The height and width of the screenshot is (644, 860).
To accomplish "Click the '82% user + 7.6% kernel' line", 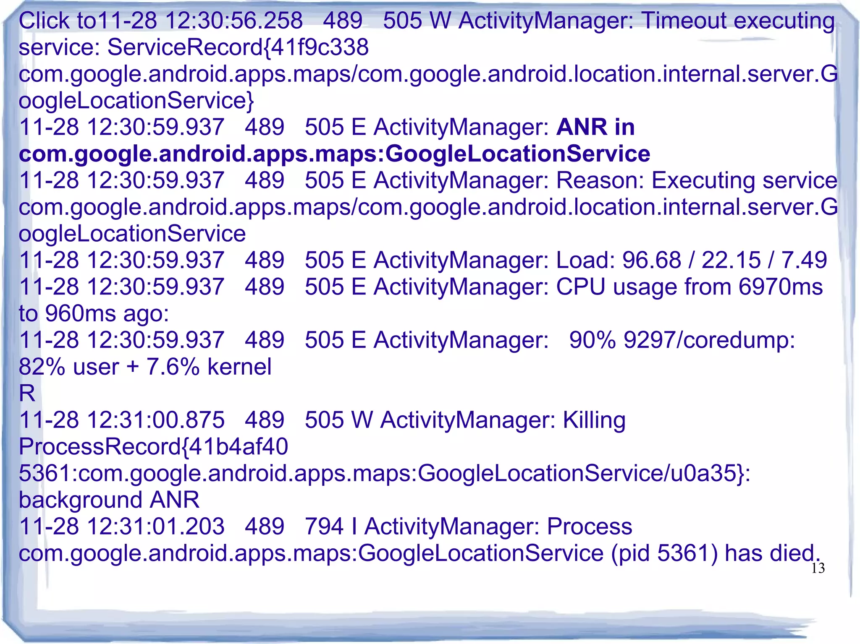I will pos(145,367).
